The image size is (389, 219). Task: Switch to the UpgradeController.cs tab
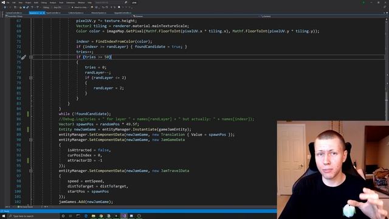(123, 13)
